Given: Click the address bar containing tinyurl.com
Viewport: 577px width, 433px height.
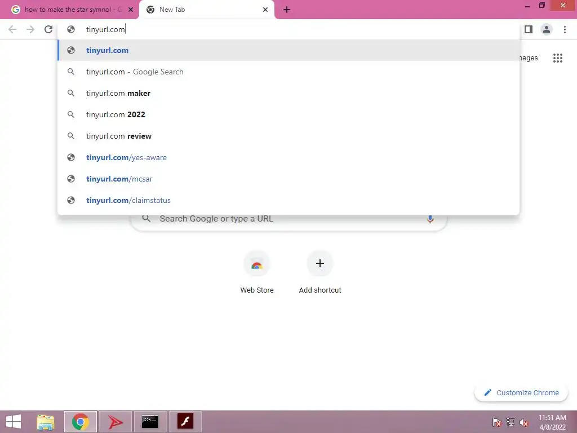Looking at the screenshot, I should pyautogui.click(x=288, y=29).
